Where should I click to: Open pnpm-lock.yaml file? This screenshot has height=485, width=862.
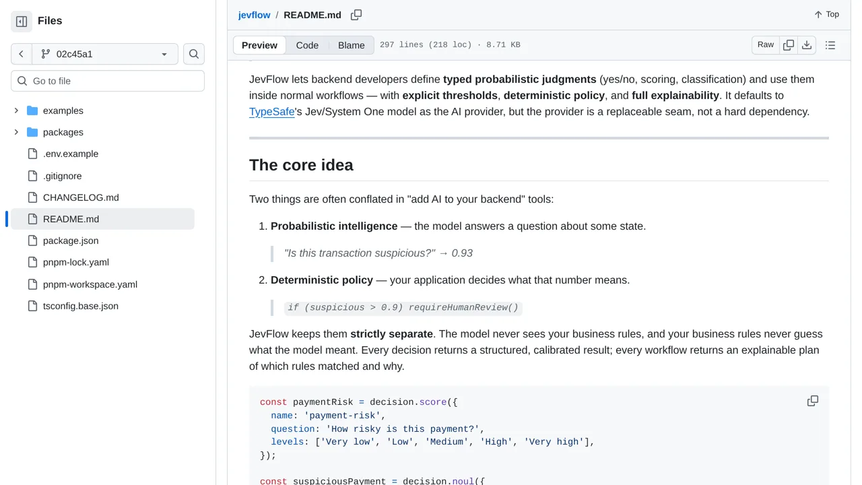pyautogui.click(x=76, y=262)
